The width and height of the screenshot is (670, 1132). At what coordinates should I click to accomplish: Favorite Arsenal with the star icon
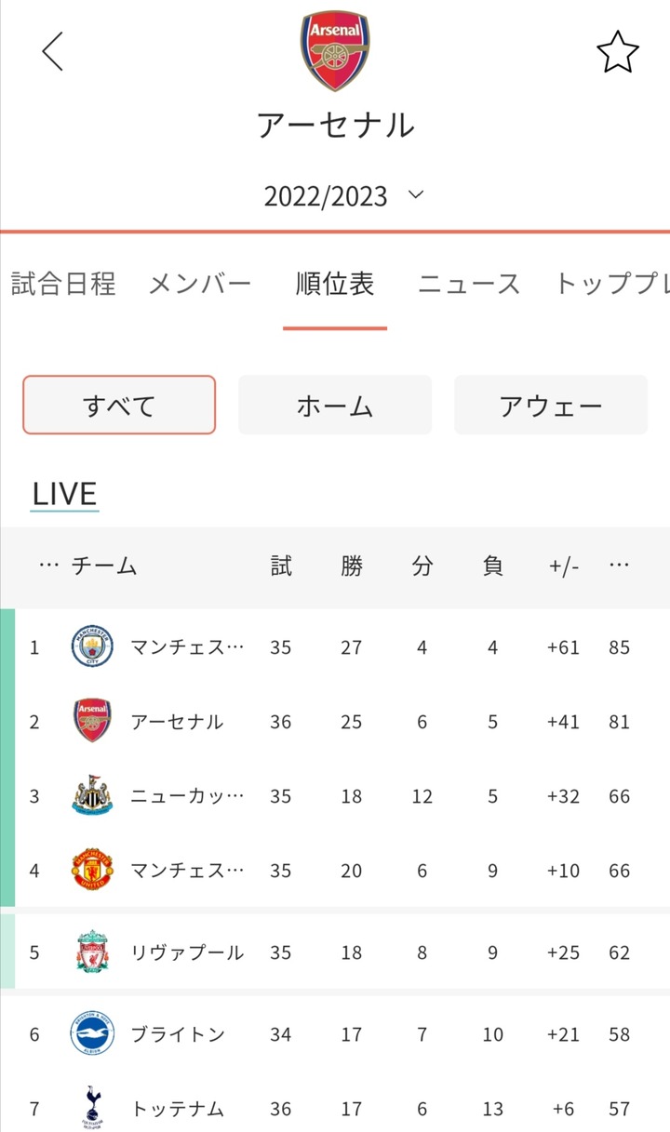tap(618, 52)
